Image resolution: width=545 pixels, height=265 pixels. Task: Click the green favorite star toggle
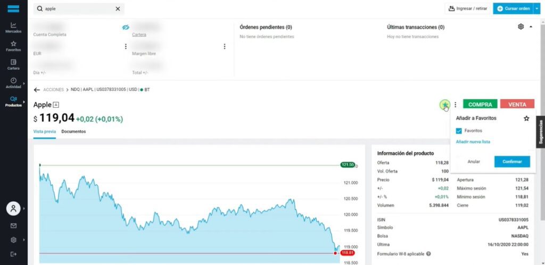point(444,105)
